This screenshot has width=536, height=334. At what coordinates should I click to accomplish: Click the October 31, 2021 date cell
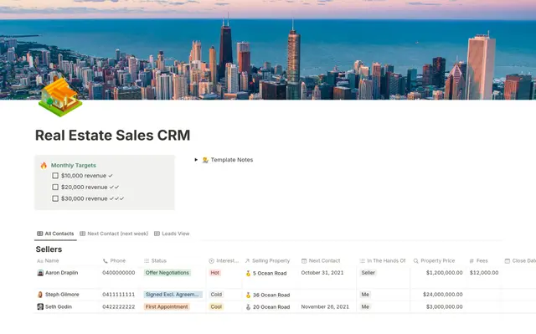[x=322, y=273]
